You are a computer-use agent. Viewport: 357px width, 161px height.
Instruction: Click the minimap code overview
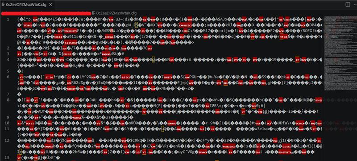point(340,54)
